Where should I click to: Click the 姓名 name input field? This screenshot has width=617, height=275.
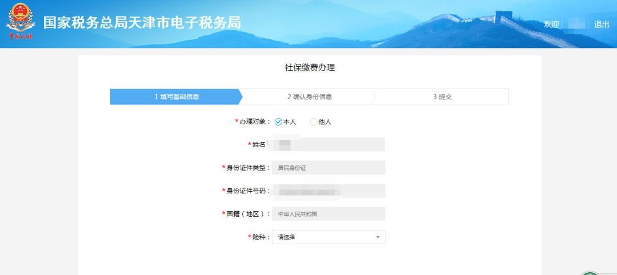pos(328,144)
